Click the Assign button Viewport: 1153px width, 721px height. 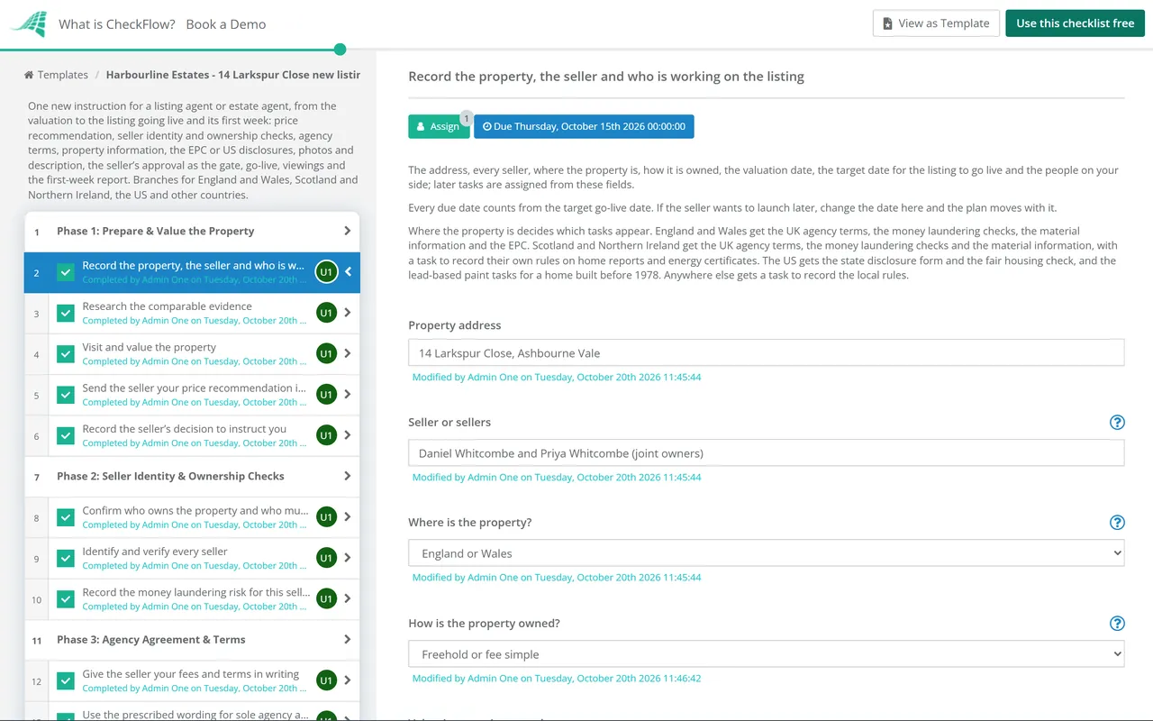tap(439, 126)
